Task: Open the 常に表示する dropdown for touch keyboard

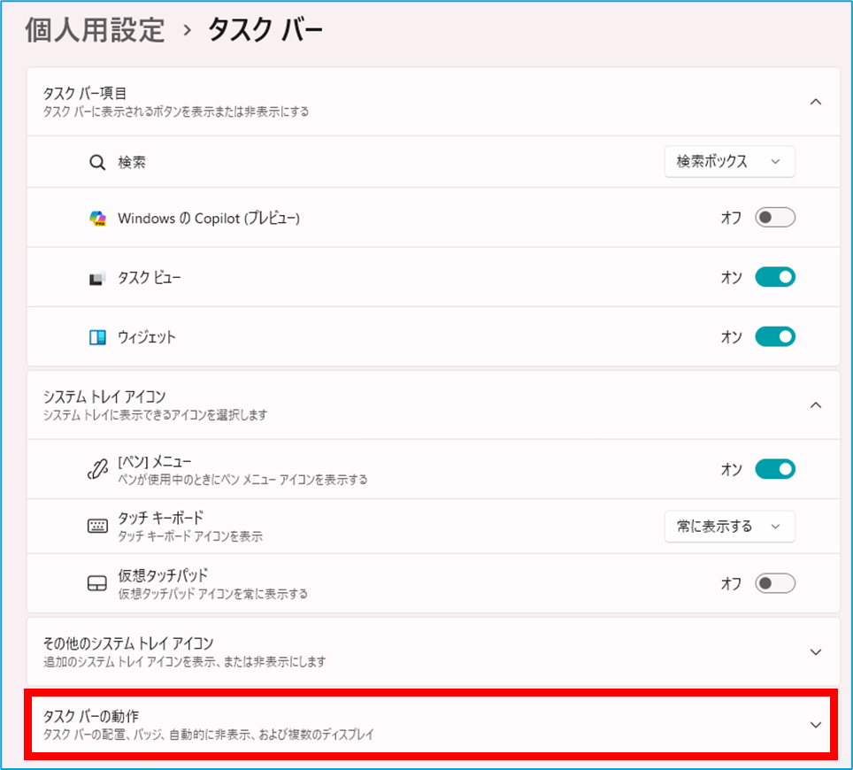Action: (729, 527)
